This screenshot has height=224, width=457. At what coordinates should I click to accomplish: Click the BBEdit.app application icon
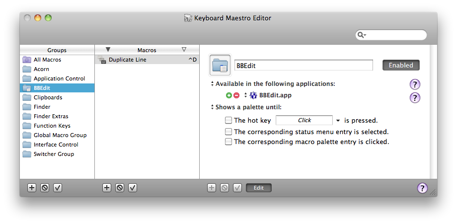click(x=253, y=95)
